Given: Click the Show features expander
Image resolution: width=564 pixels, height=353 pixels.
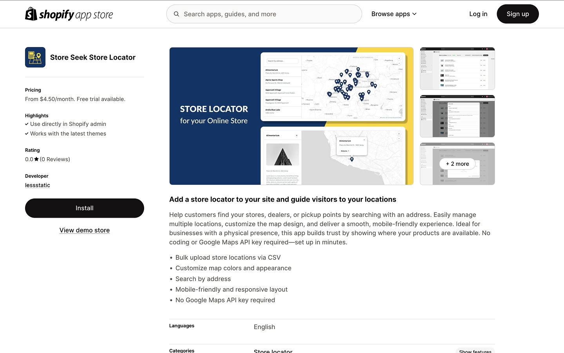Looking at the screenshot, I should (x=475, y=351).
